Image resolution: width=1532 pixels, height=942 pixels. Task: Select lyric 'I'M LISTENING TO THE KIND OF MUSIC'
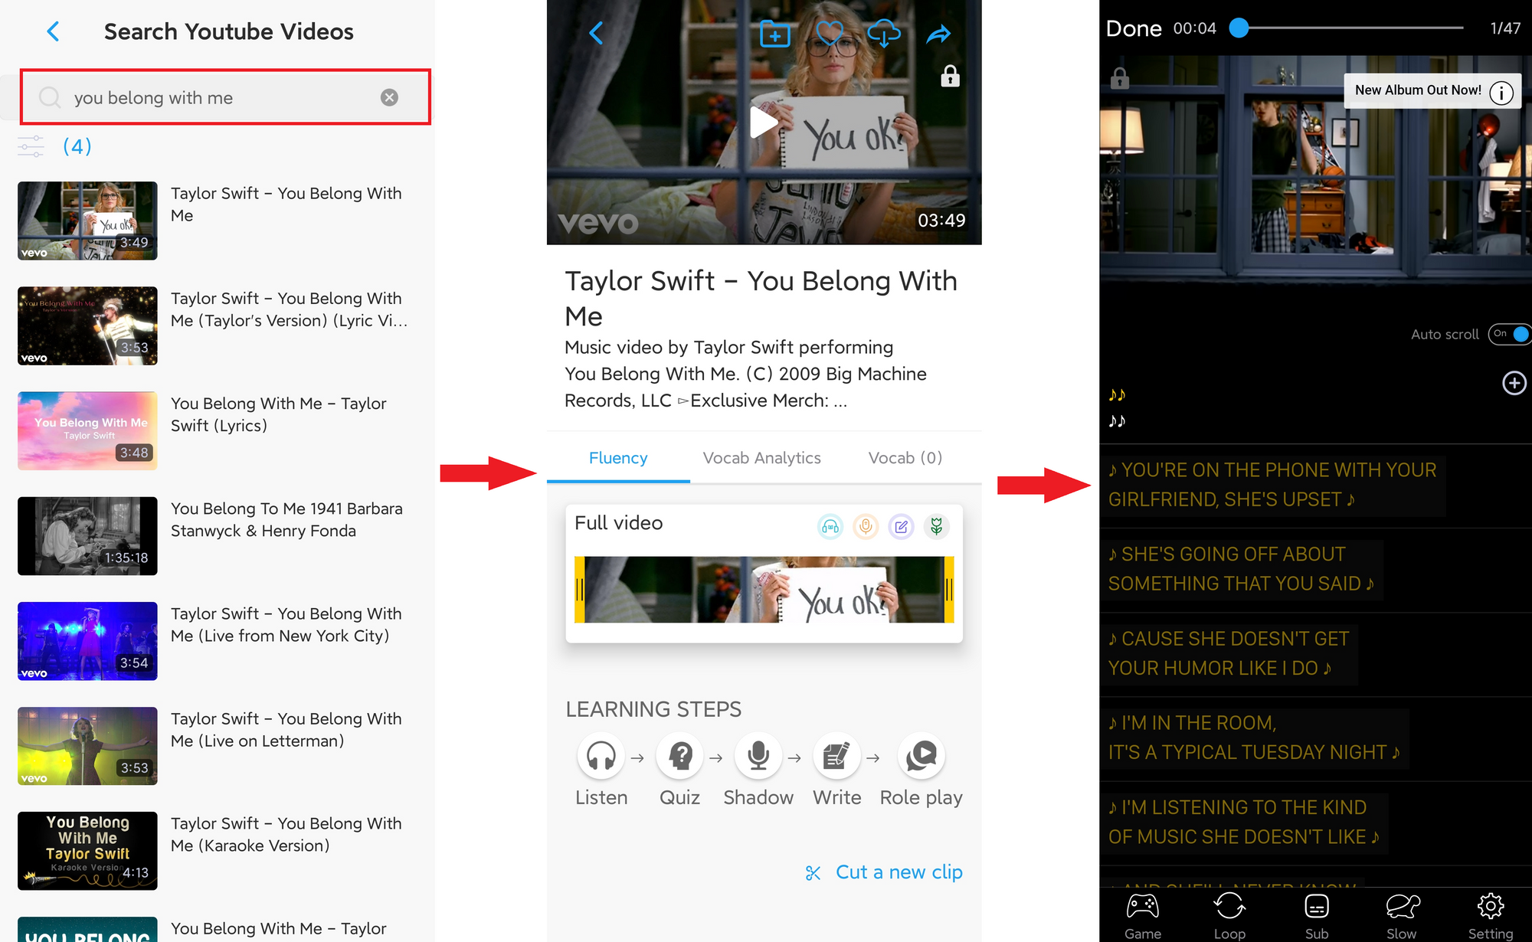tap(1244, 822)
